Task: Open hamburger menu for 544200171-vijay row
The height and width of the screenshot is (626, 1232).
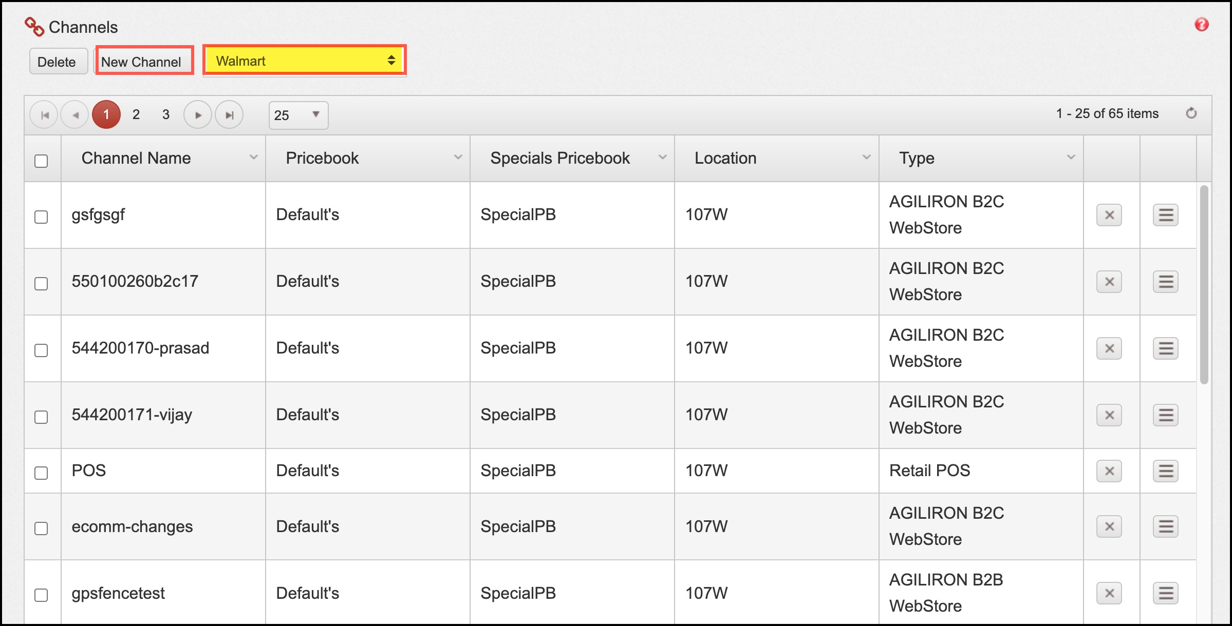Action: 1165,415
